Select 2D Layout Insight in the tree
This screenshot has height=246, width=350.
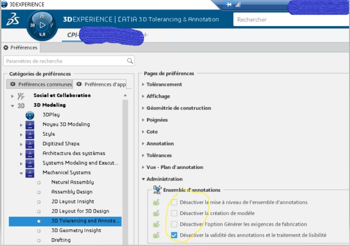click(73, 202)
